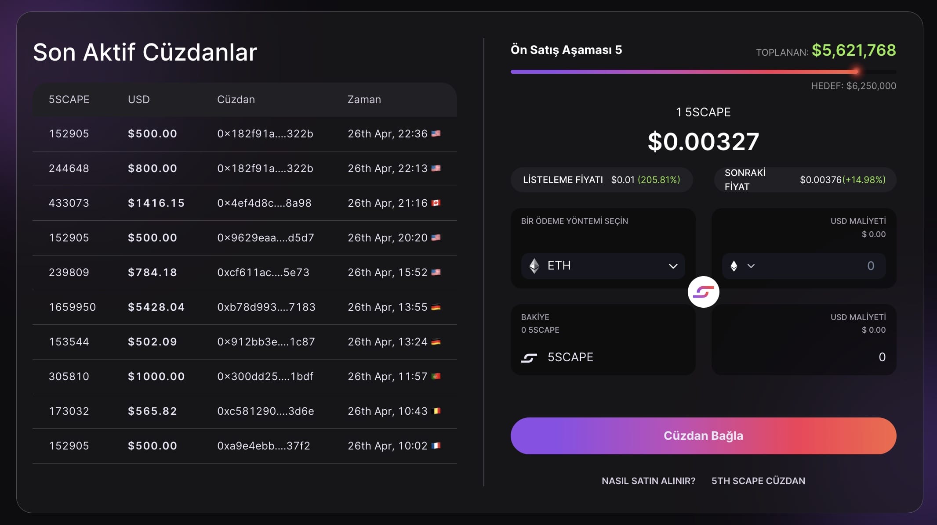Image resolution: width=937 pixels, height=525 pixels.
Task: Expand the small currency chevron in amount field
Action: pyautogui.click(x=751, y=266)
